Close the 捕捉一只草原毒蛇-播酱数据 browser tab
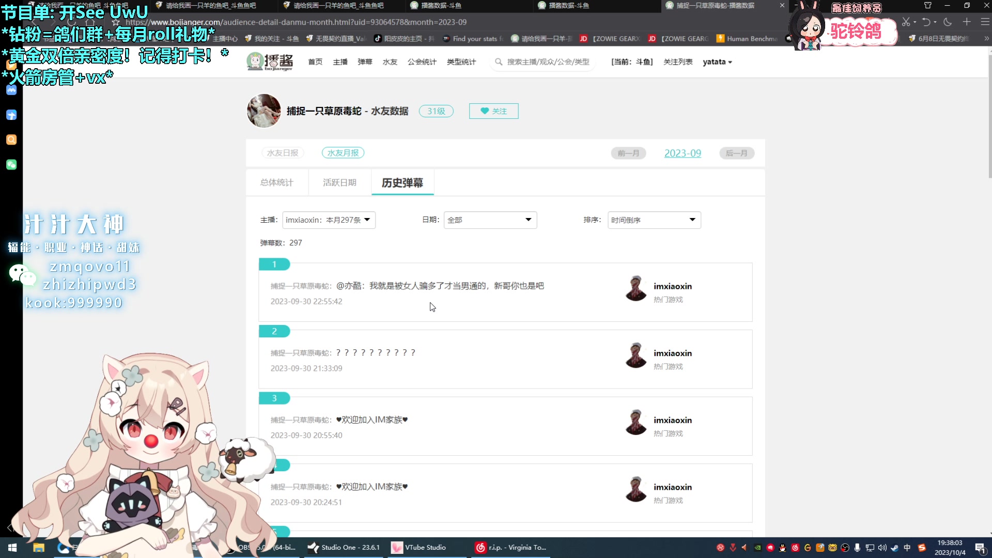 [782, 5]
